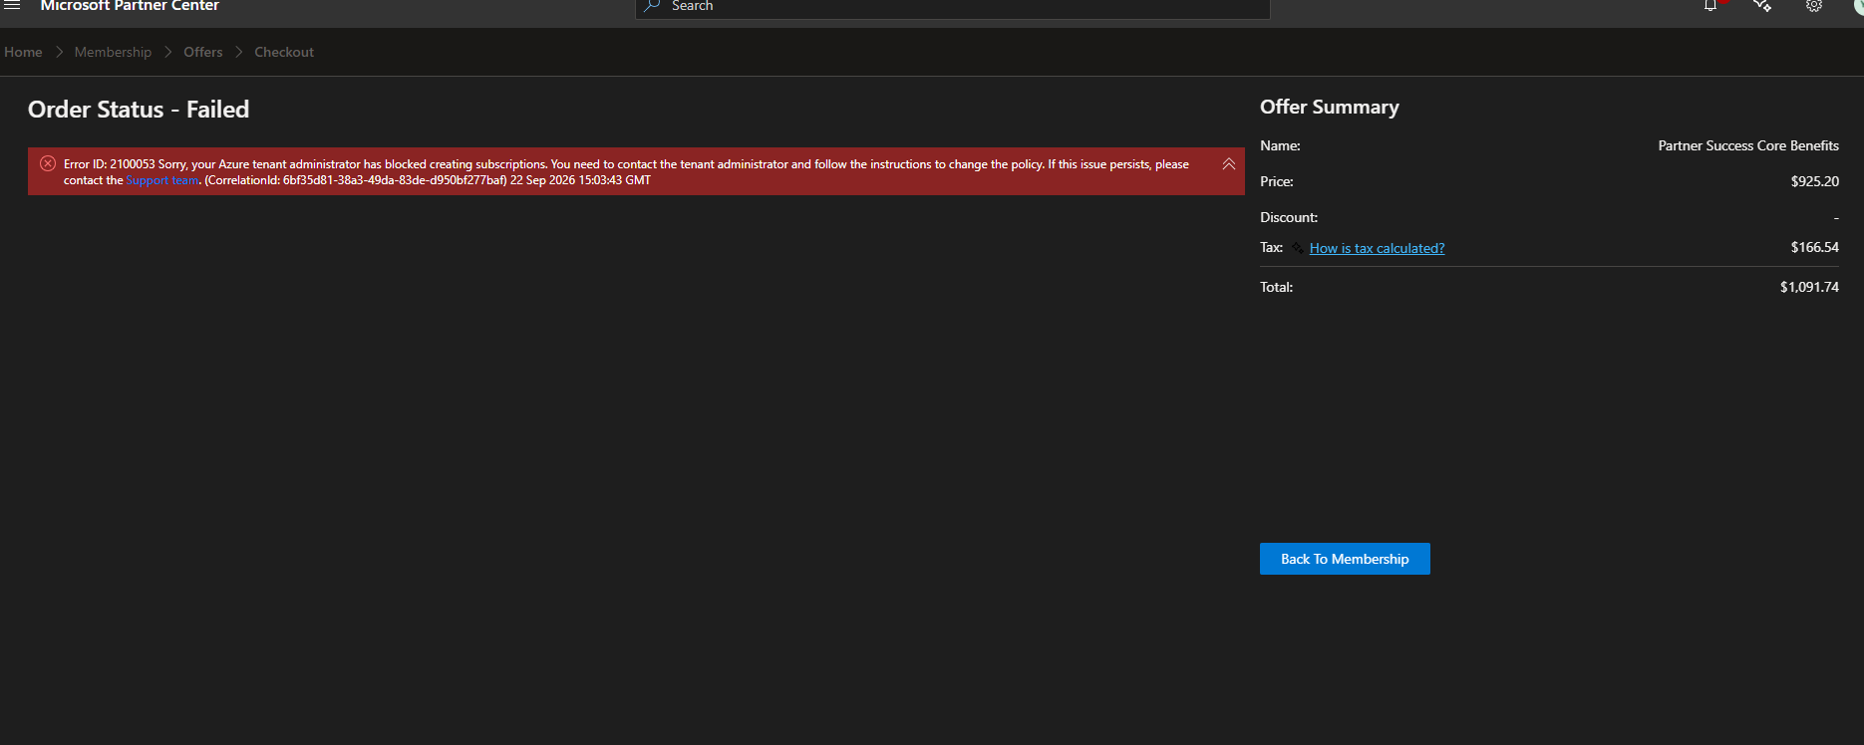Click the 'Microsoft Partner Center' title

coord(130,6)
